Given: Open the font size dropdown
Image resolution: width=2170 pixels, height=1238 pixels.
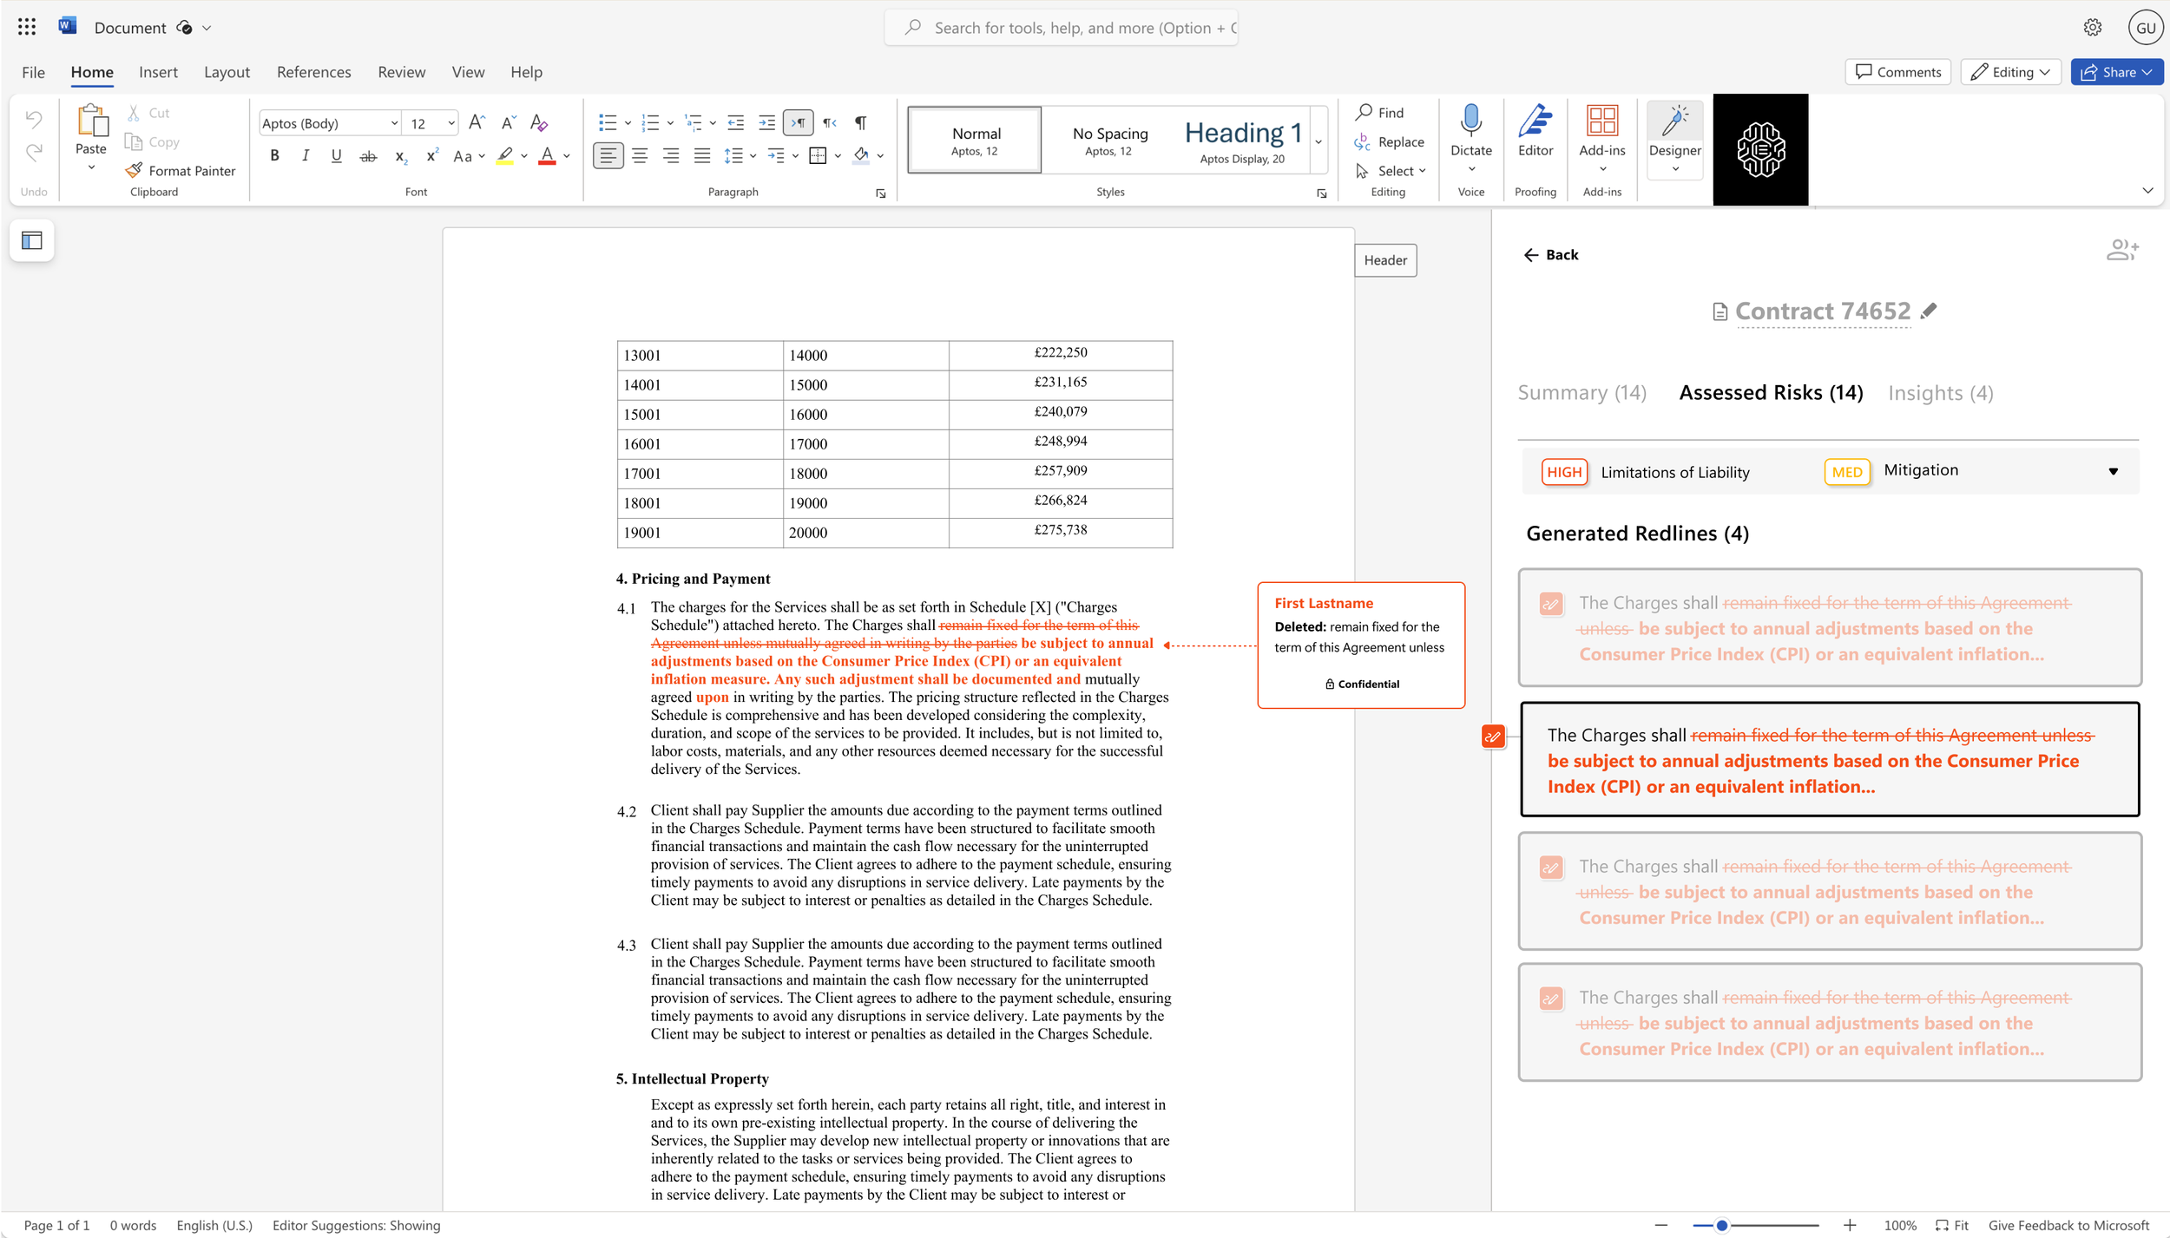Looking at the screenshot, I should [x=450, y=122].
